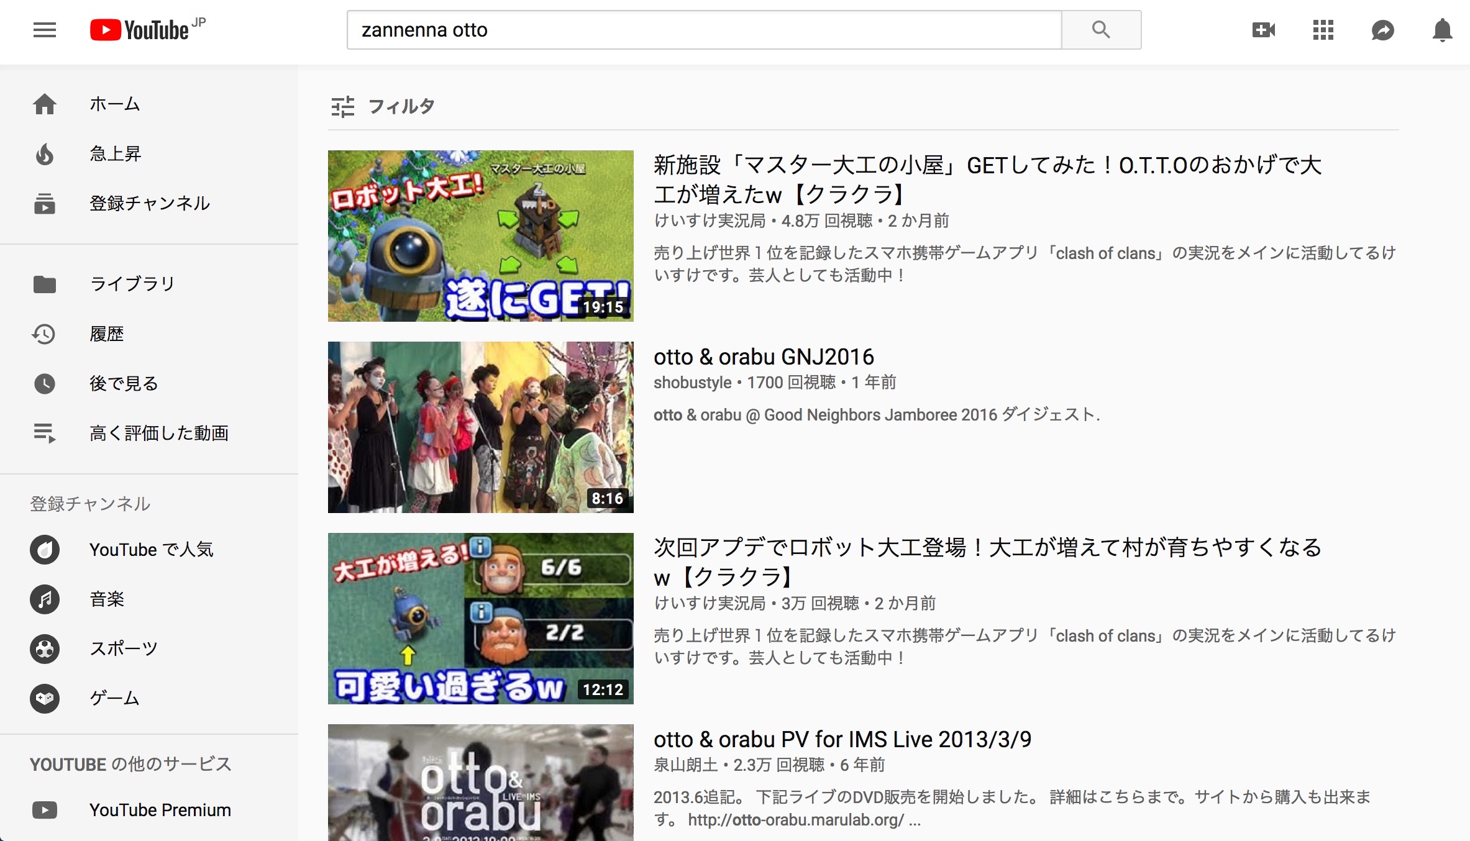Click the YouTube で人気 channel icon
1470x841 pixels.
(x=45, y=549)
